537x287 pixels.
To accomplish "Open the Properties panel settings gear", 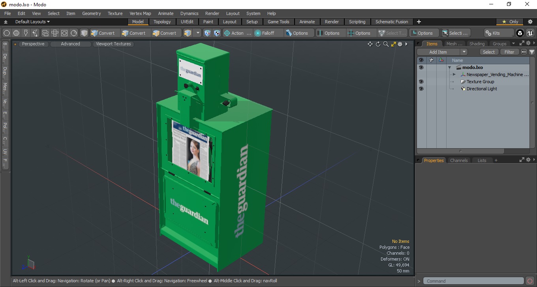I will pyautogui.click(x=528, y=160).
